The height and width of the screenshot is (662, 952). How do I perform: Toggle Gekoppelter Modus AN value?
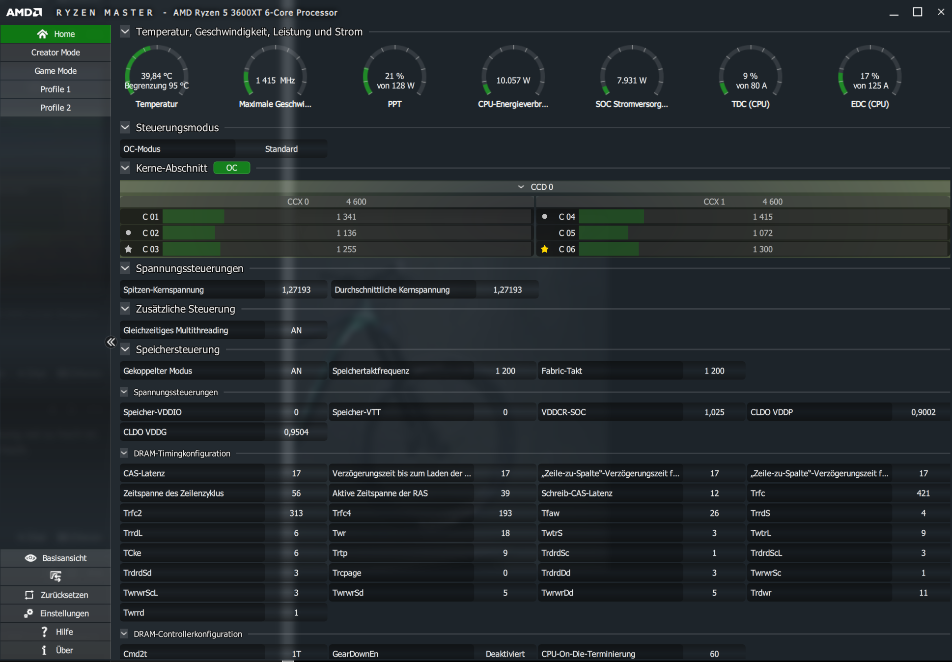[296, 371]
